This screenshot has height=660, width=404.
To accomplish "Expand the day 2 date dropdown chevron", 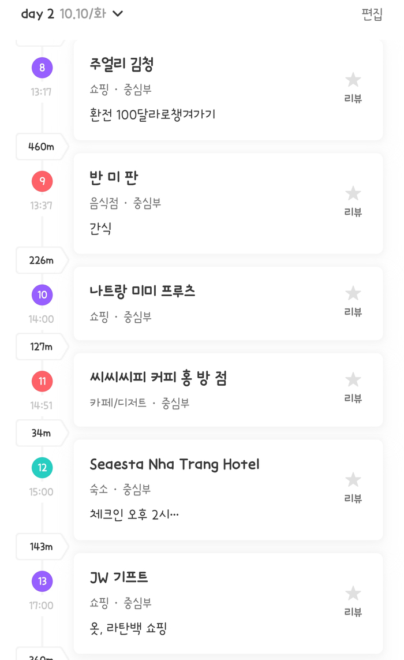I will click(x=118, y=14).
